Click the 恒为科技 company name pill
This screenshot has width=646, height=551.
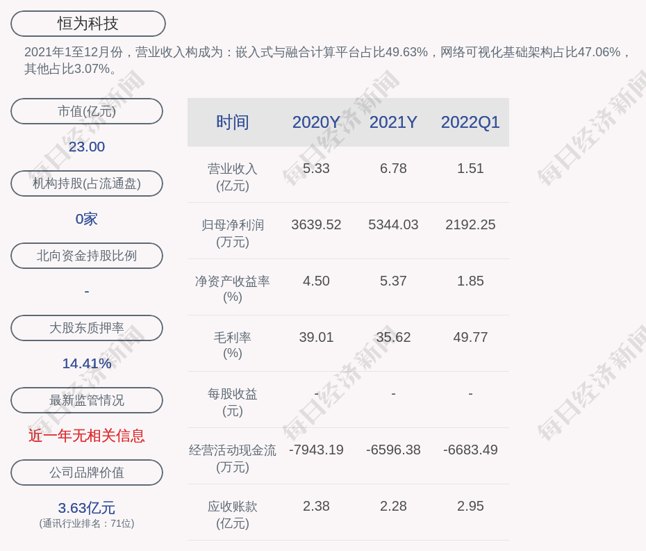click(x=88, y=24)
